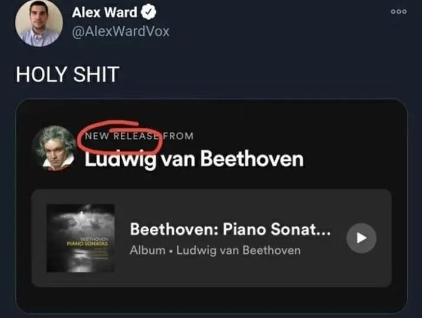
Task: Click the word Beethoven in the artist heading
Action: coord(252,158)
